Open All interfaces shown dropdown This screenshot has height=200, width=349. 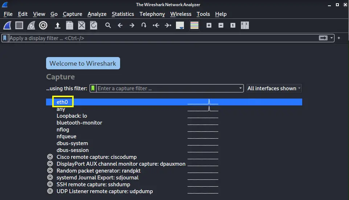pyautogui.click(x=274, y=88)
